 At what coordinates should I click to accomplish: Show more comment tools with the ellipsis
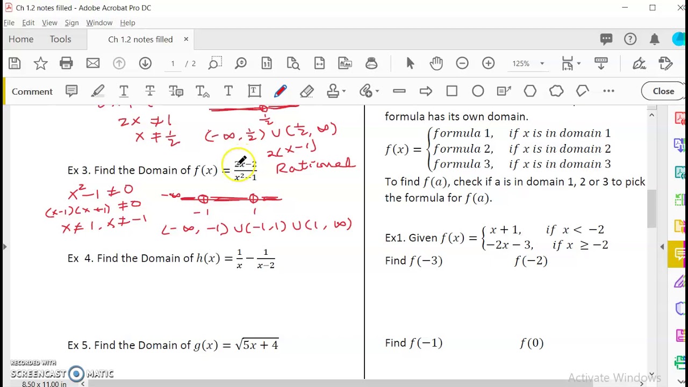[608, 91]
